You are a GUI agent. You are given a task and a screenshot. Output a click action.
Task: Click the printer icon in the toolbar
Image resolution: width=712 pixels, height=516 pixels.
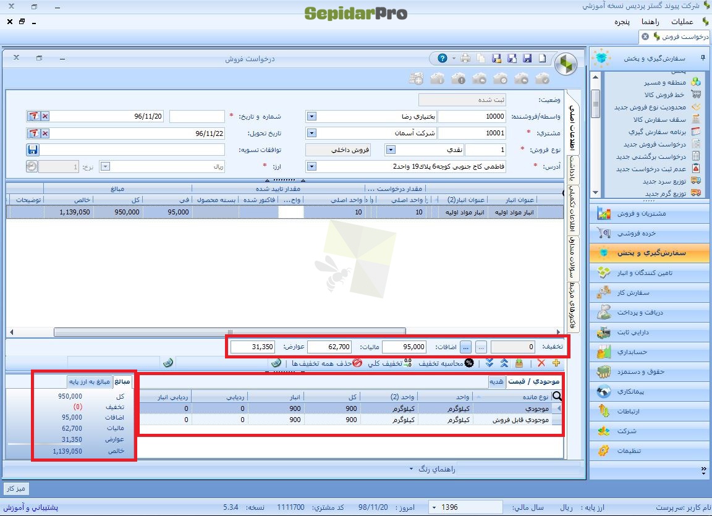(465, 58)
